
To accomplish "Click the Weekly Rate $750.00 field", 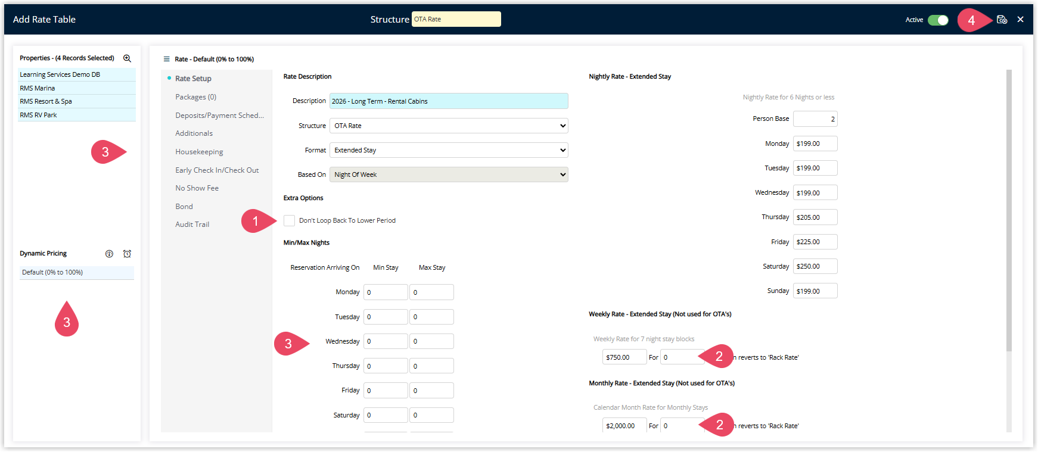I will [x=624, y=357].
